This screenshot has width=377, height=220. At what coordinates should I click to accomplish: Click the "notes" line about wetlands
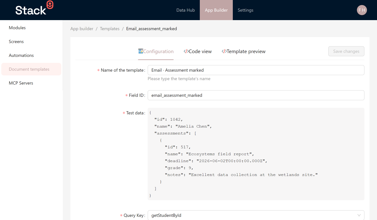pos(241,175)
